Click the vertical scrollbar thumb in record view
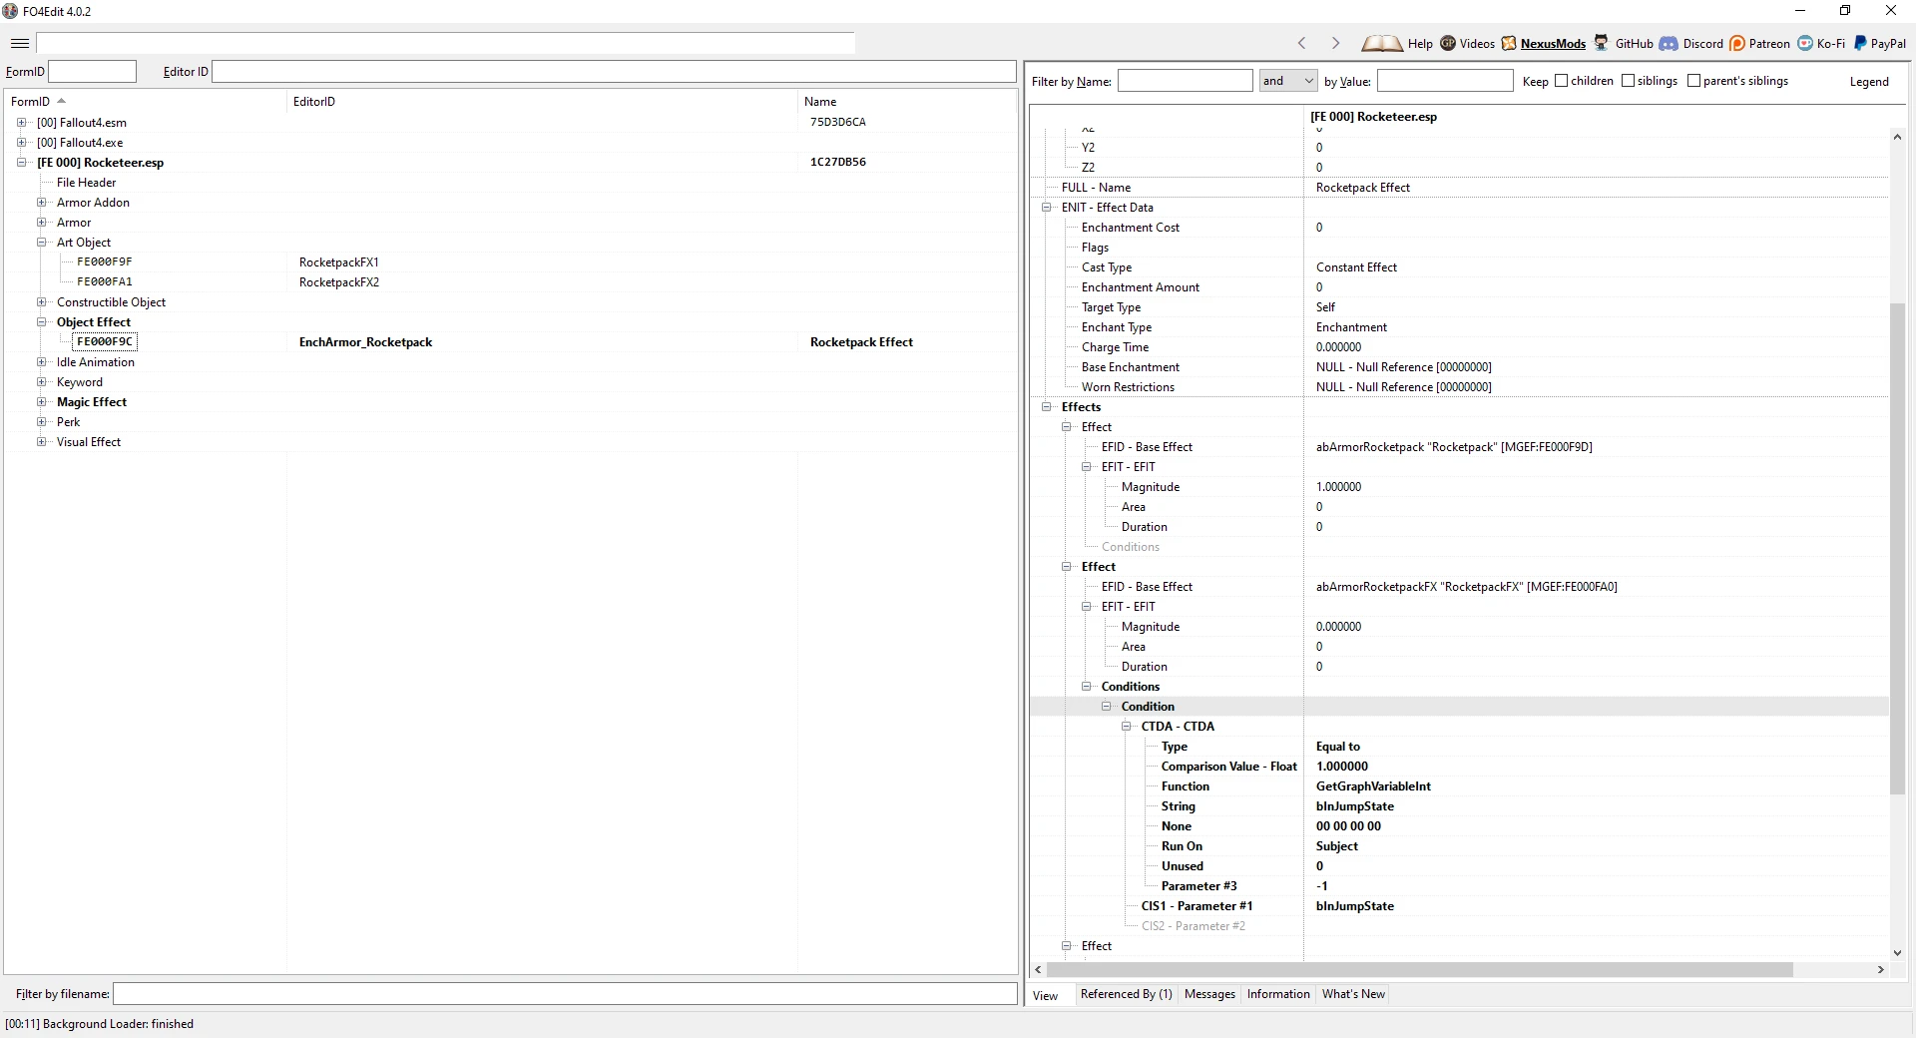The image size is (1916, 1038). [1897, 549]
